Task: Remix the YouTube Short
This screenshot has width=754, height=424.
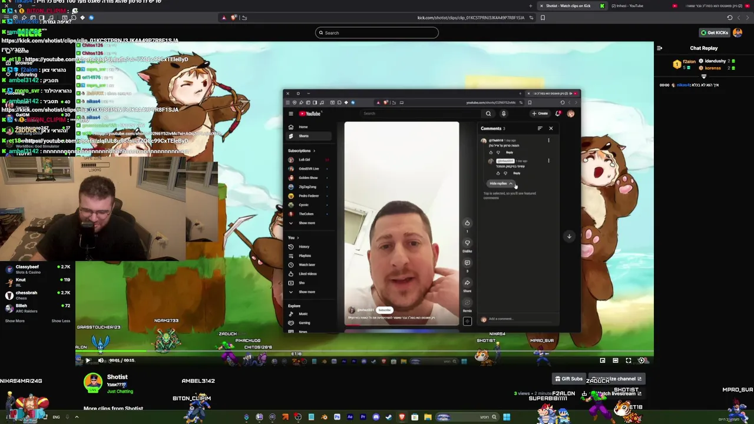Action: (467, 303)
